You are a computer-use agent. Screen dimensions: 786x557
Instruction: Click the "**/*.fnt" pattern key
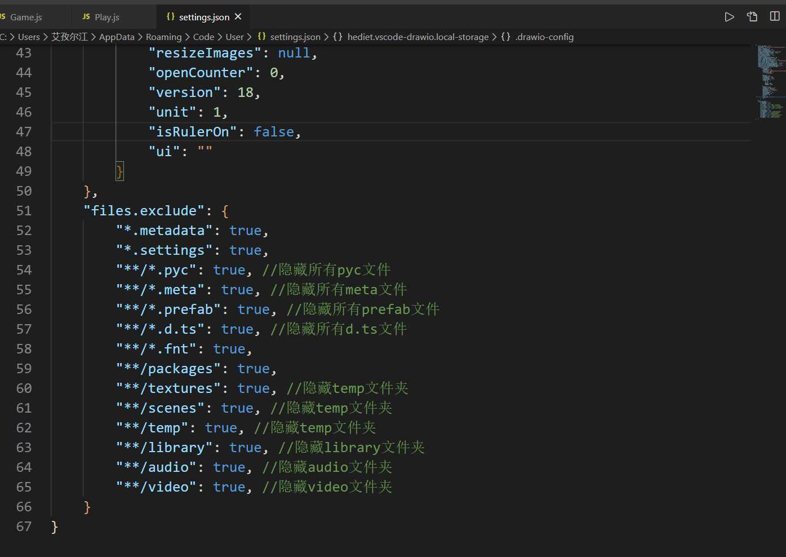click(156, 349)
